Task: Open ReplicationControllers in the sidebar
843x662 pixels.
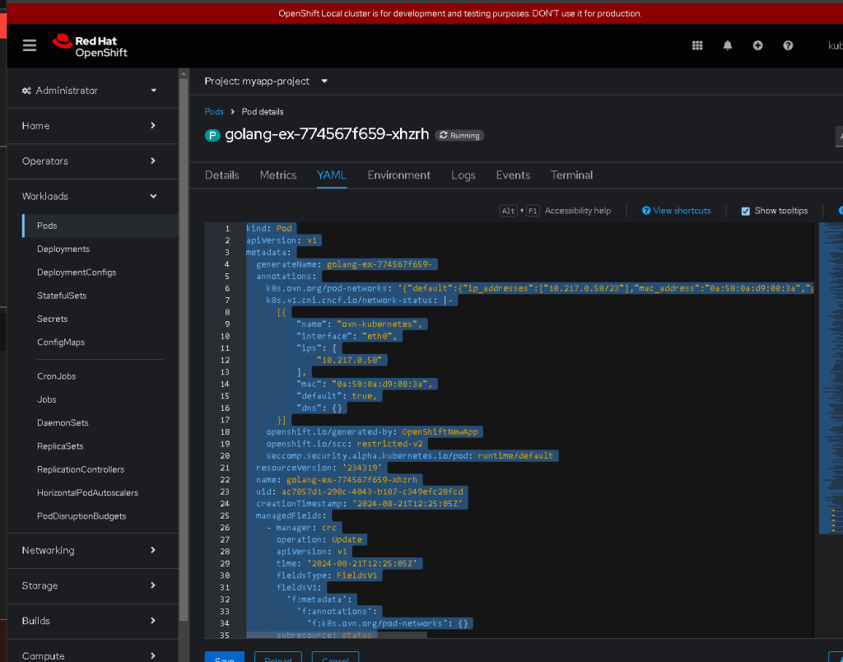Action: click(81, 469)
